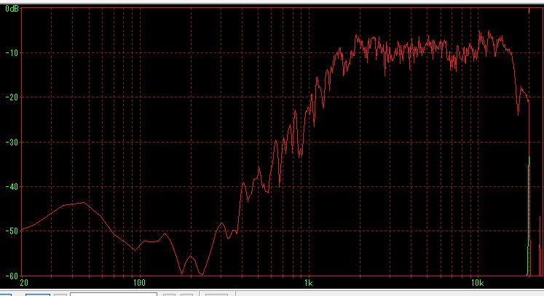Click the -20 level axis label
The height and width of the screenshot is (296, 544).
(12, 97)
